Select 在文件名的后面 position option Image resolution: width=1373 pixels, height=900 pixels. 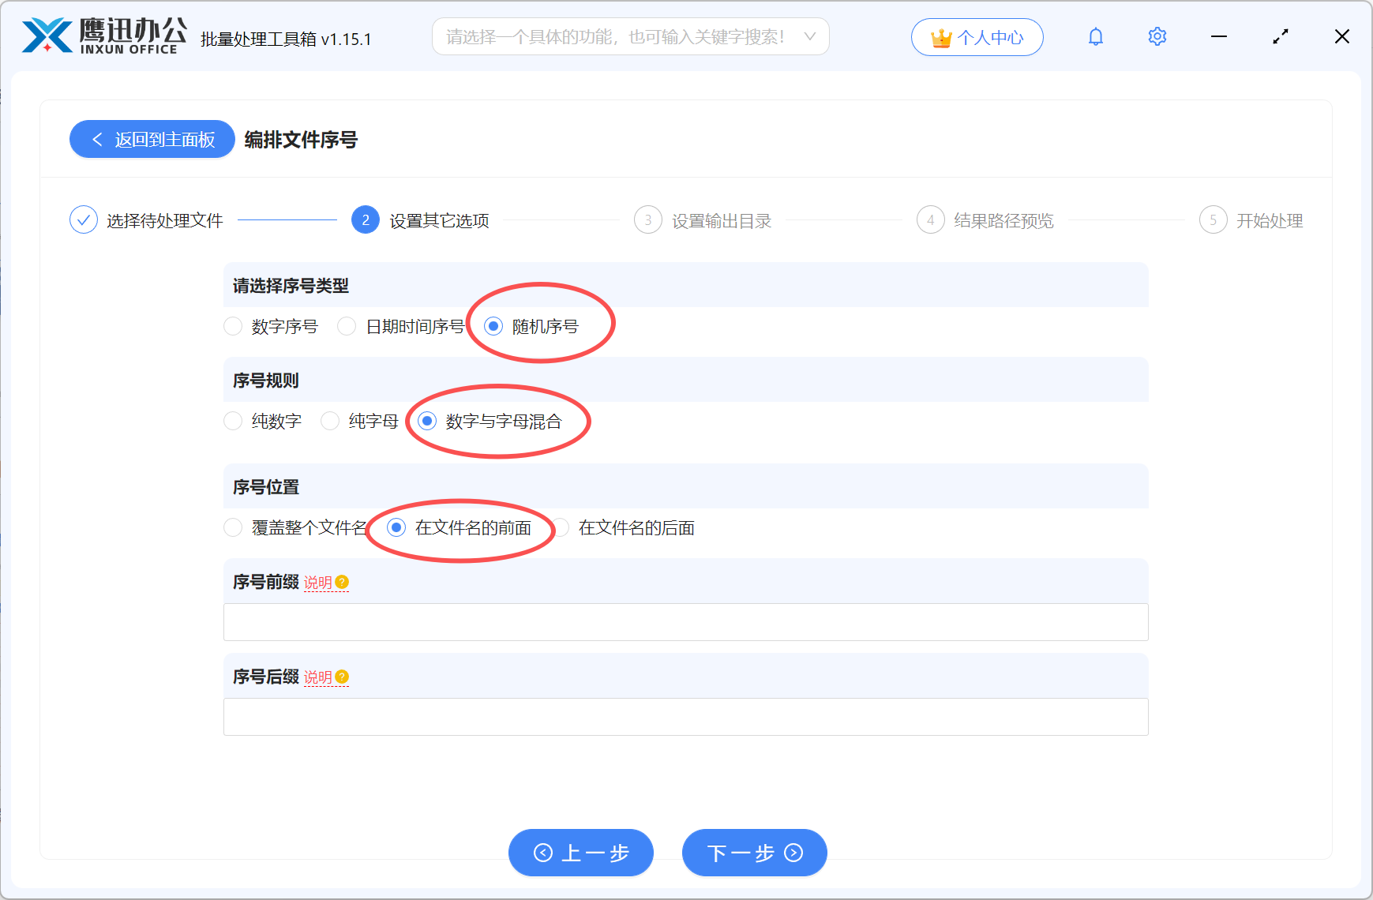(x=561, y=527)
